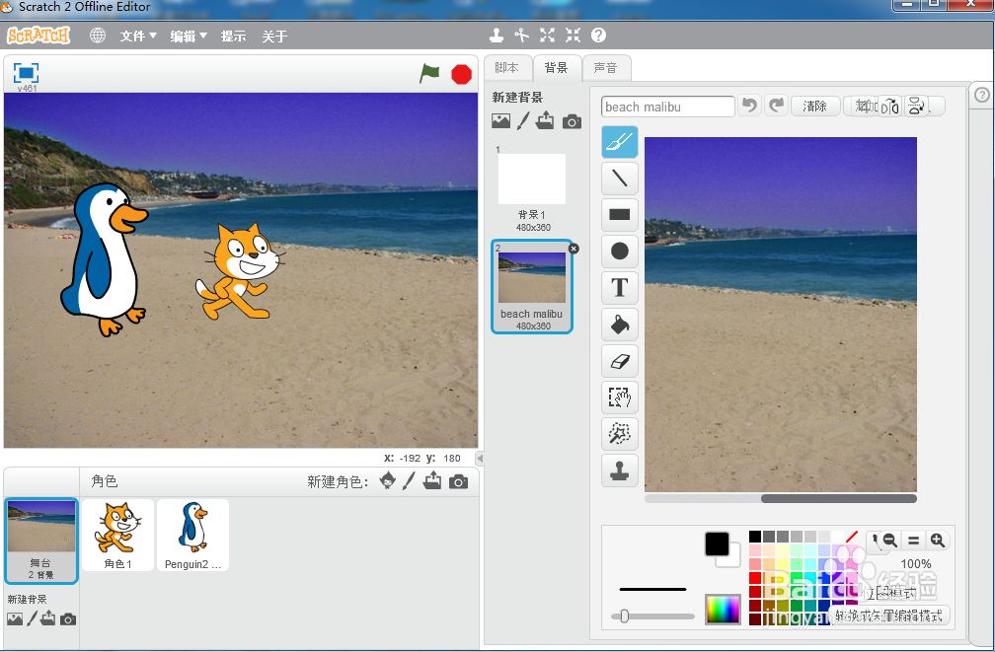Viewport: 995px width, 652px height.
Task: Upload backdrop from file below 舞台
Action: [48, 618]
